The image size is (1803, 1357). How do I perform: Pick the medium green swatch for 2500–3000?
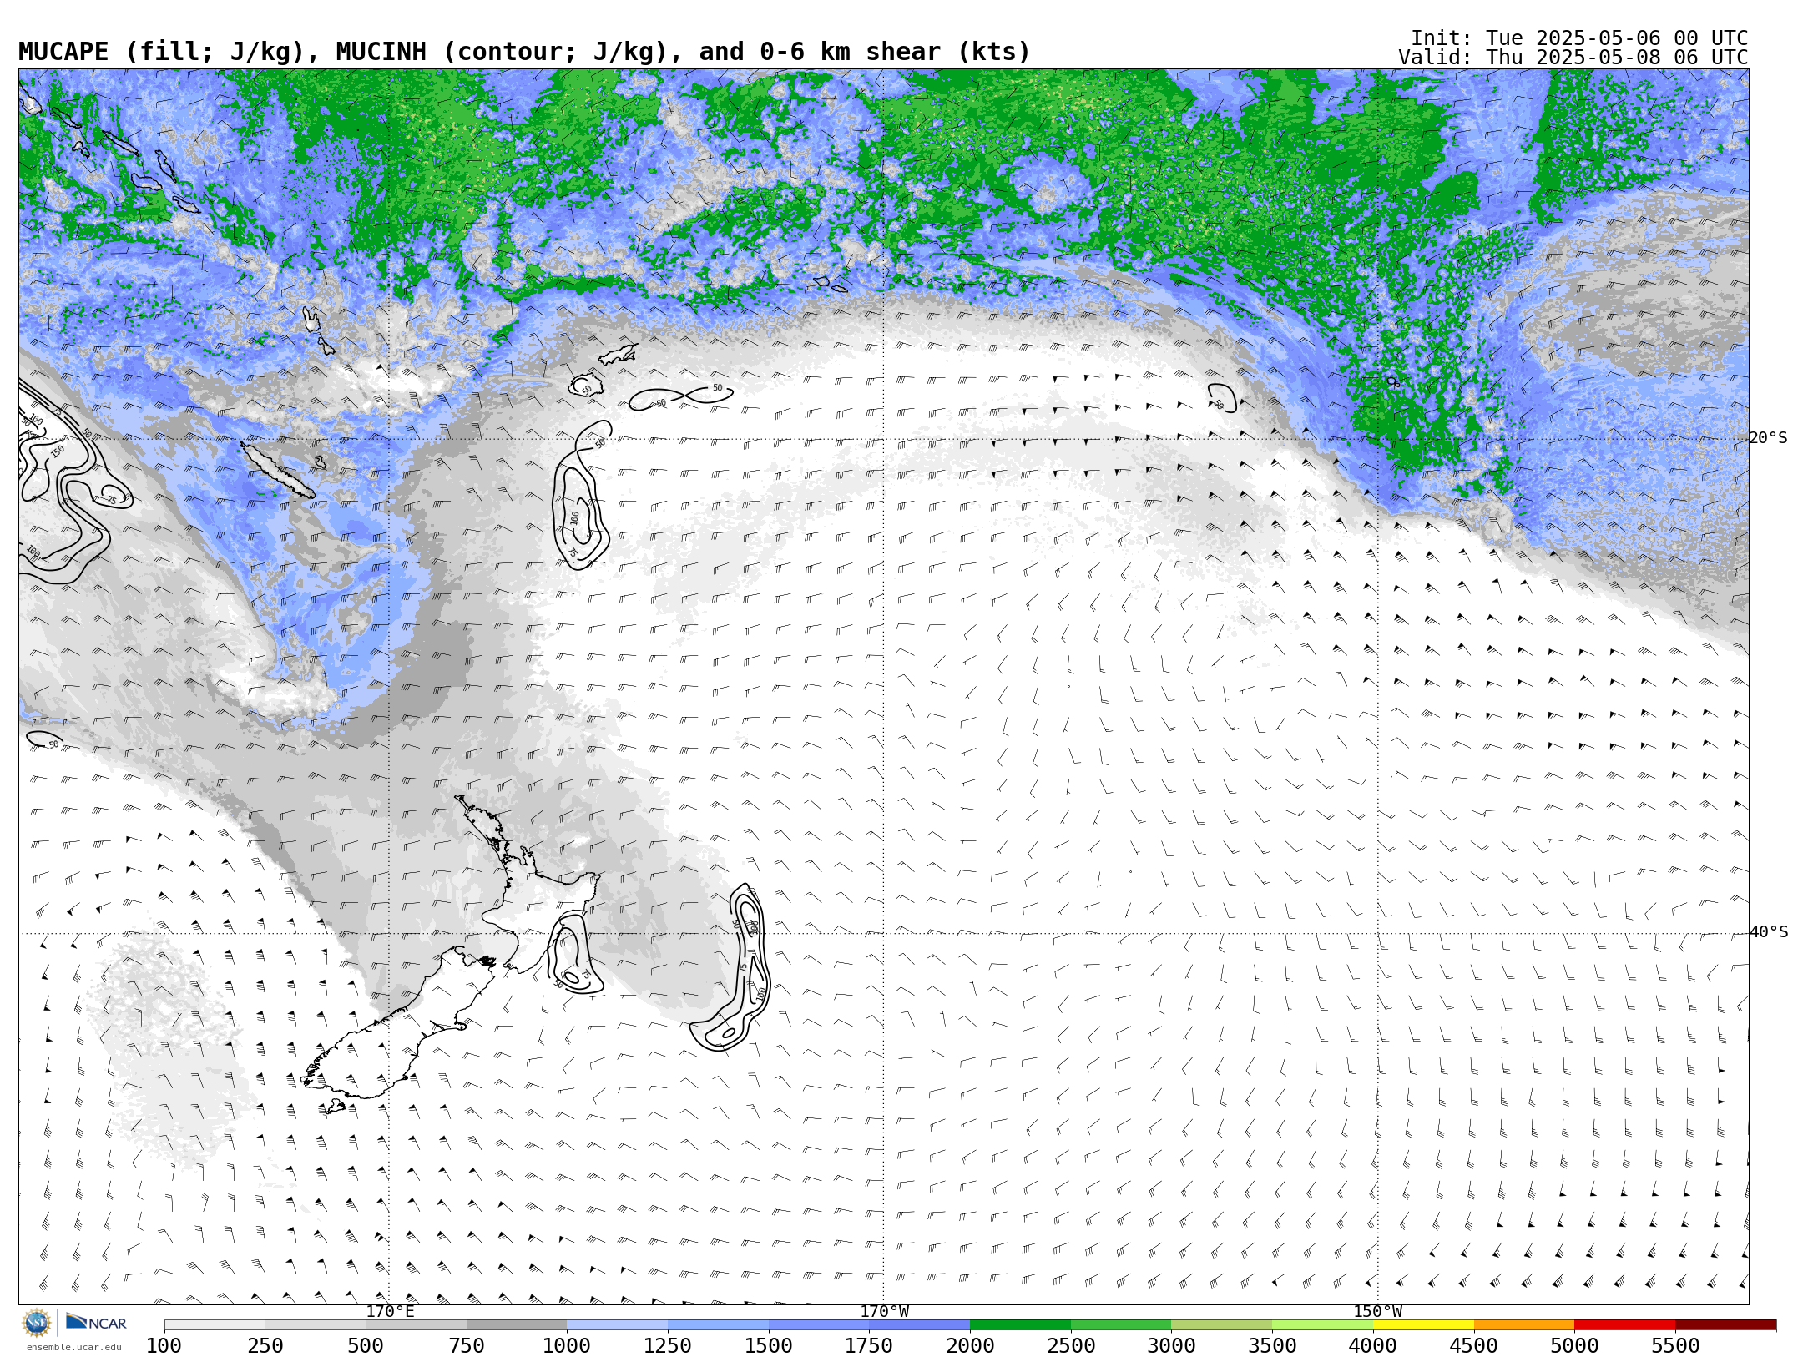pos(1121,1325)
